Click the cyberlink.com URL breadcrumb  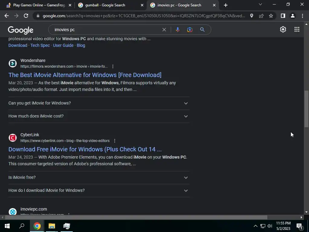pos(65,141)
